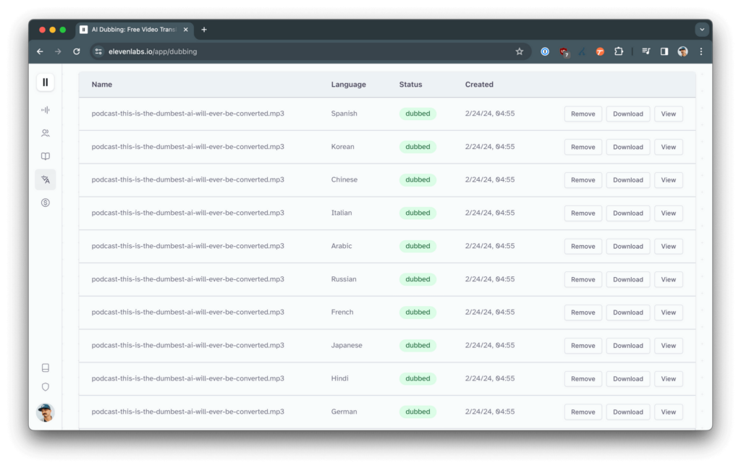Toggle the browser side panel
741x468 pixels.
[x=664, y=51]
